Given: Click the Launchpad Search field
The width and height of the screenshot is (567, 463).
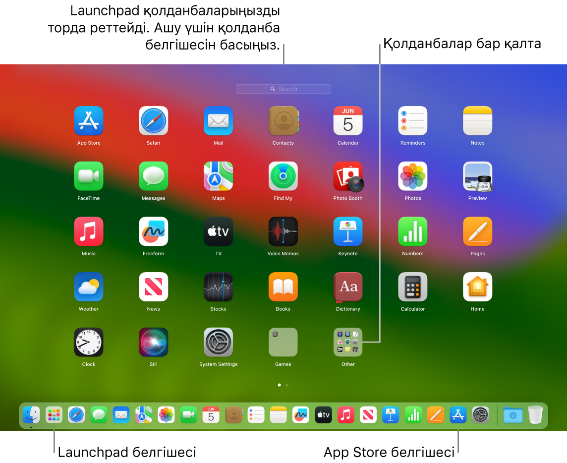Looking at the screenshot, I should click(283, 89).
